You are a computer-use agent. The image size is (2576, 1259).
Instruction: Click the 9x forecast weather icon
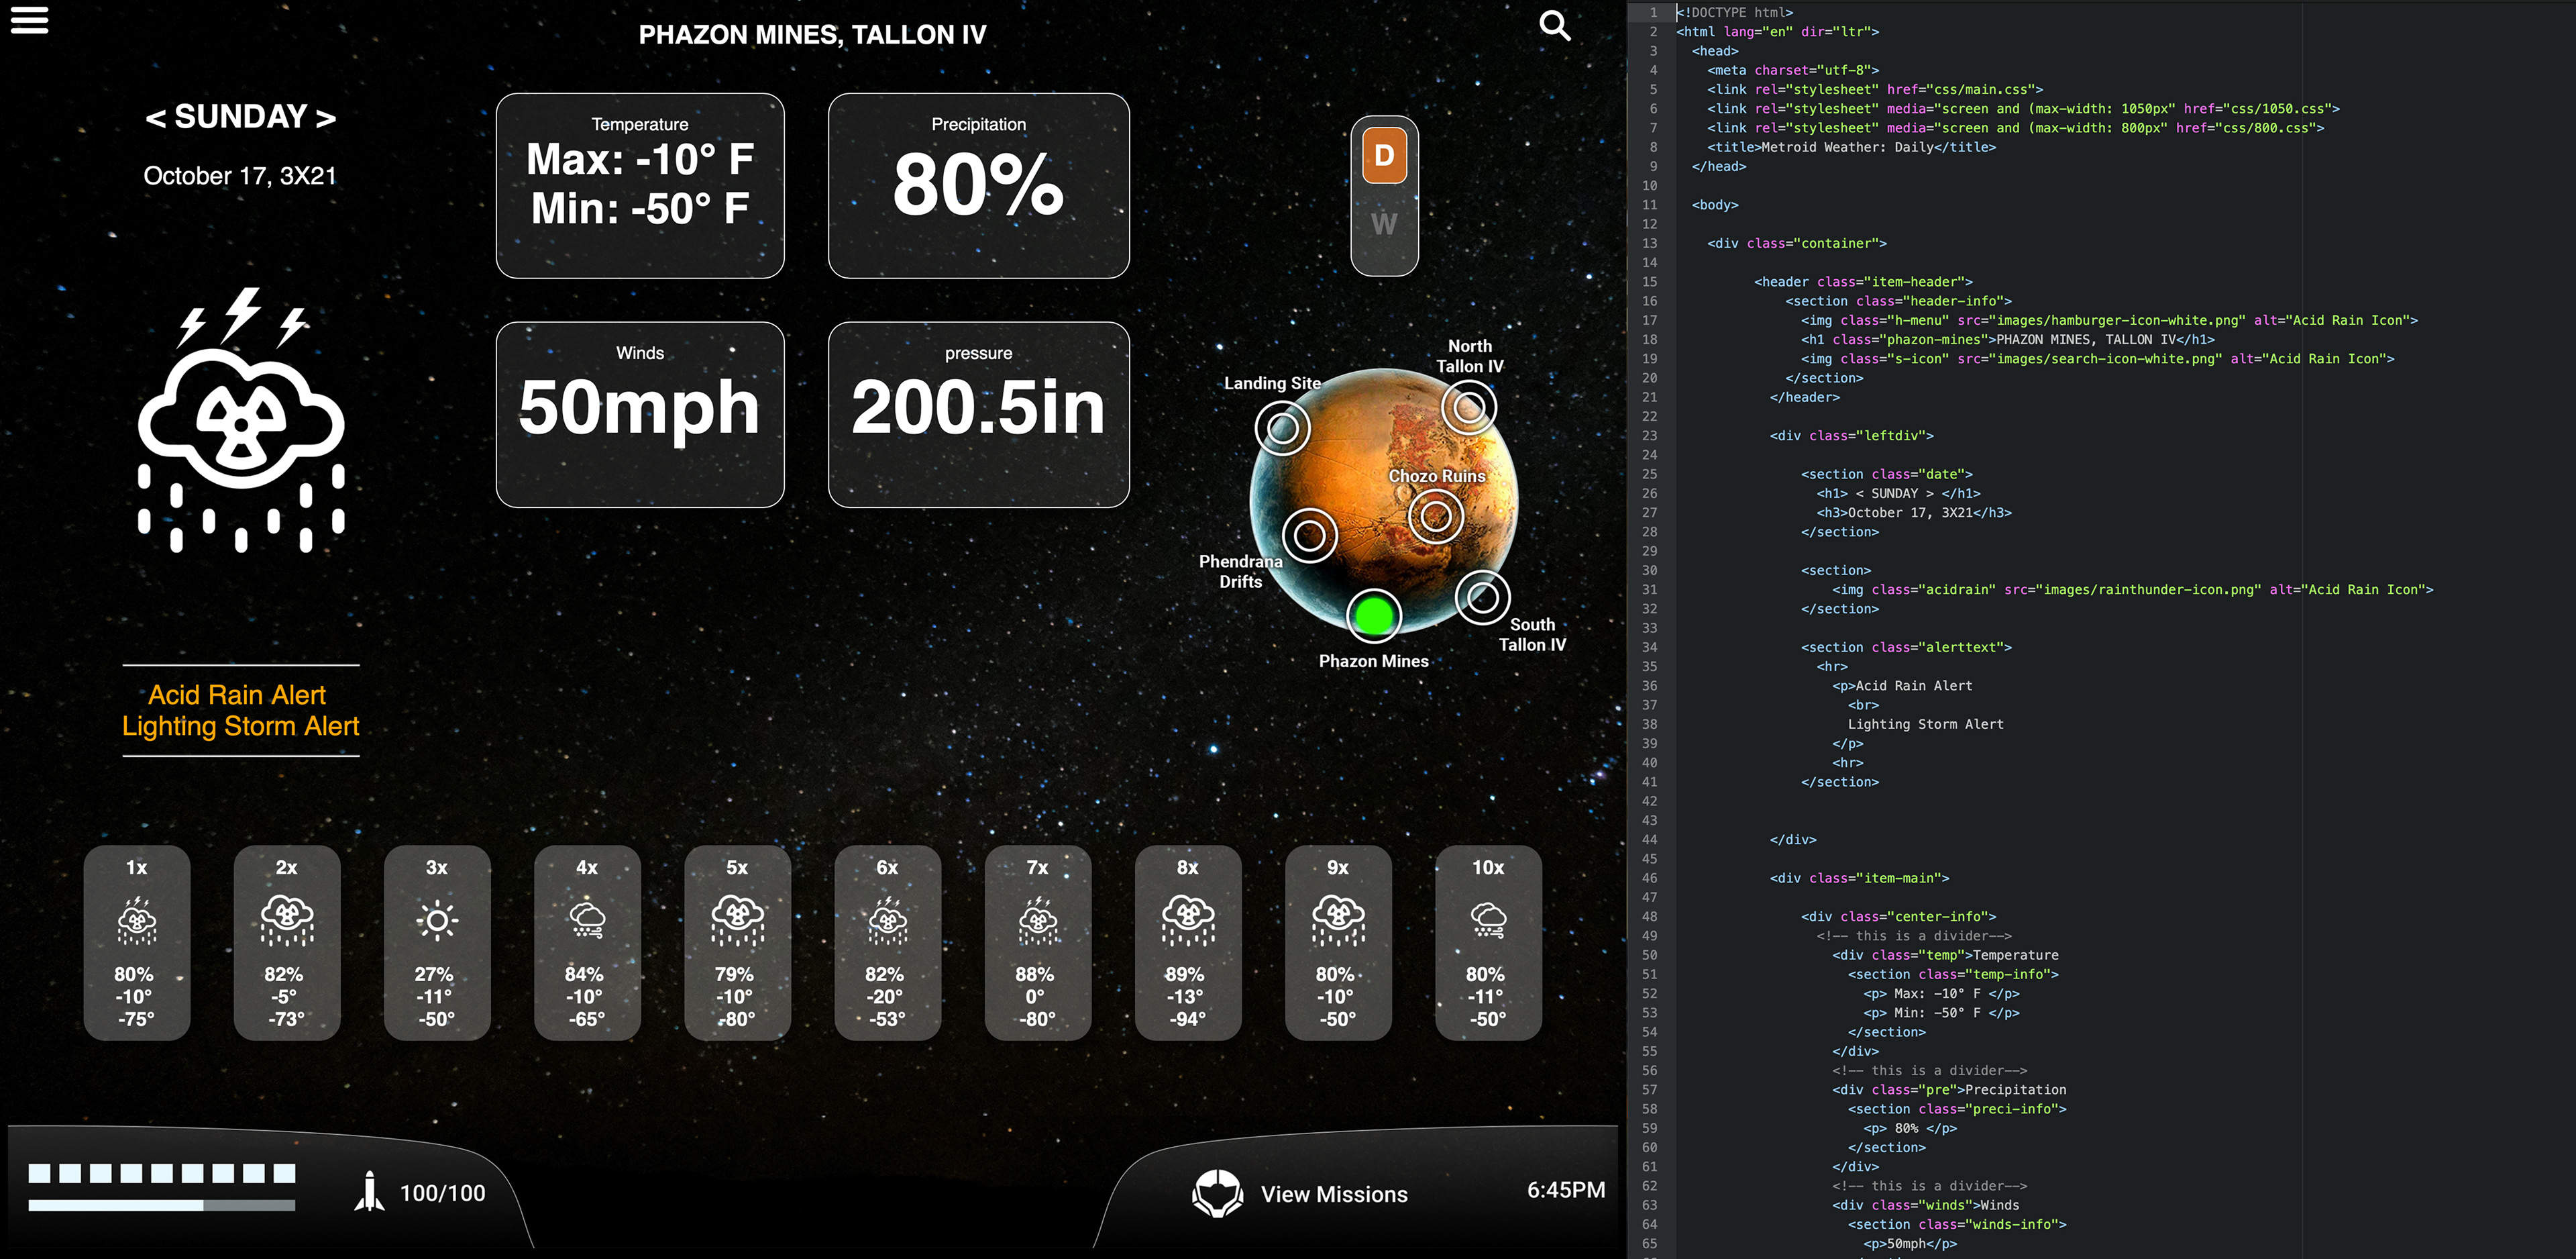[x=1338, y=921]
